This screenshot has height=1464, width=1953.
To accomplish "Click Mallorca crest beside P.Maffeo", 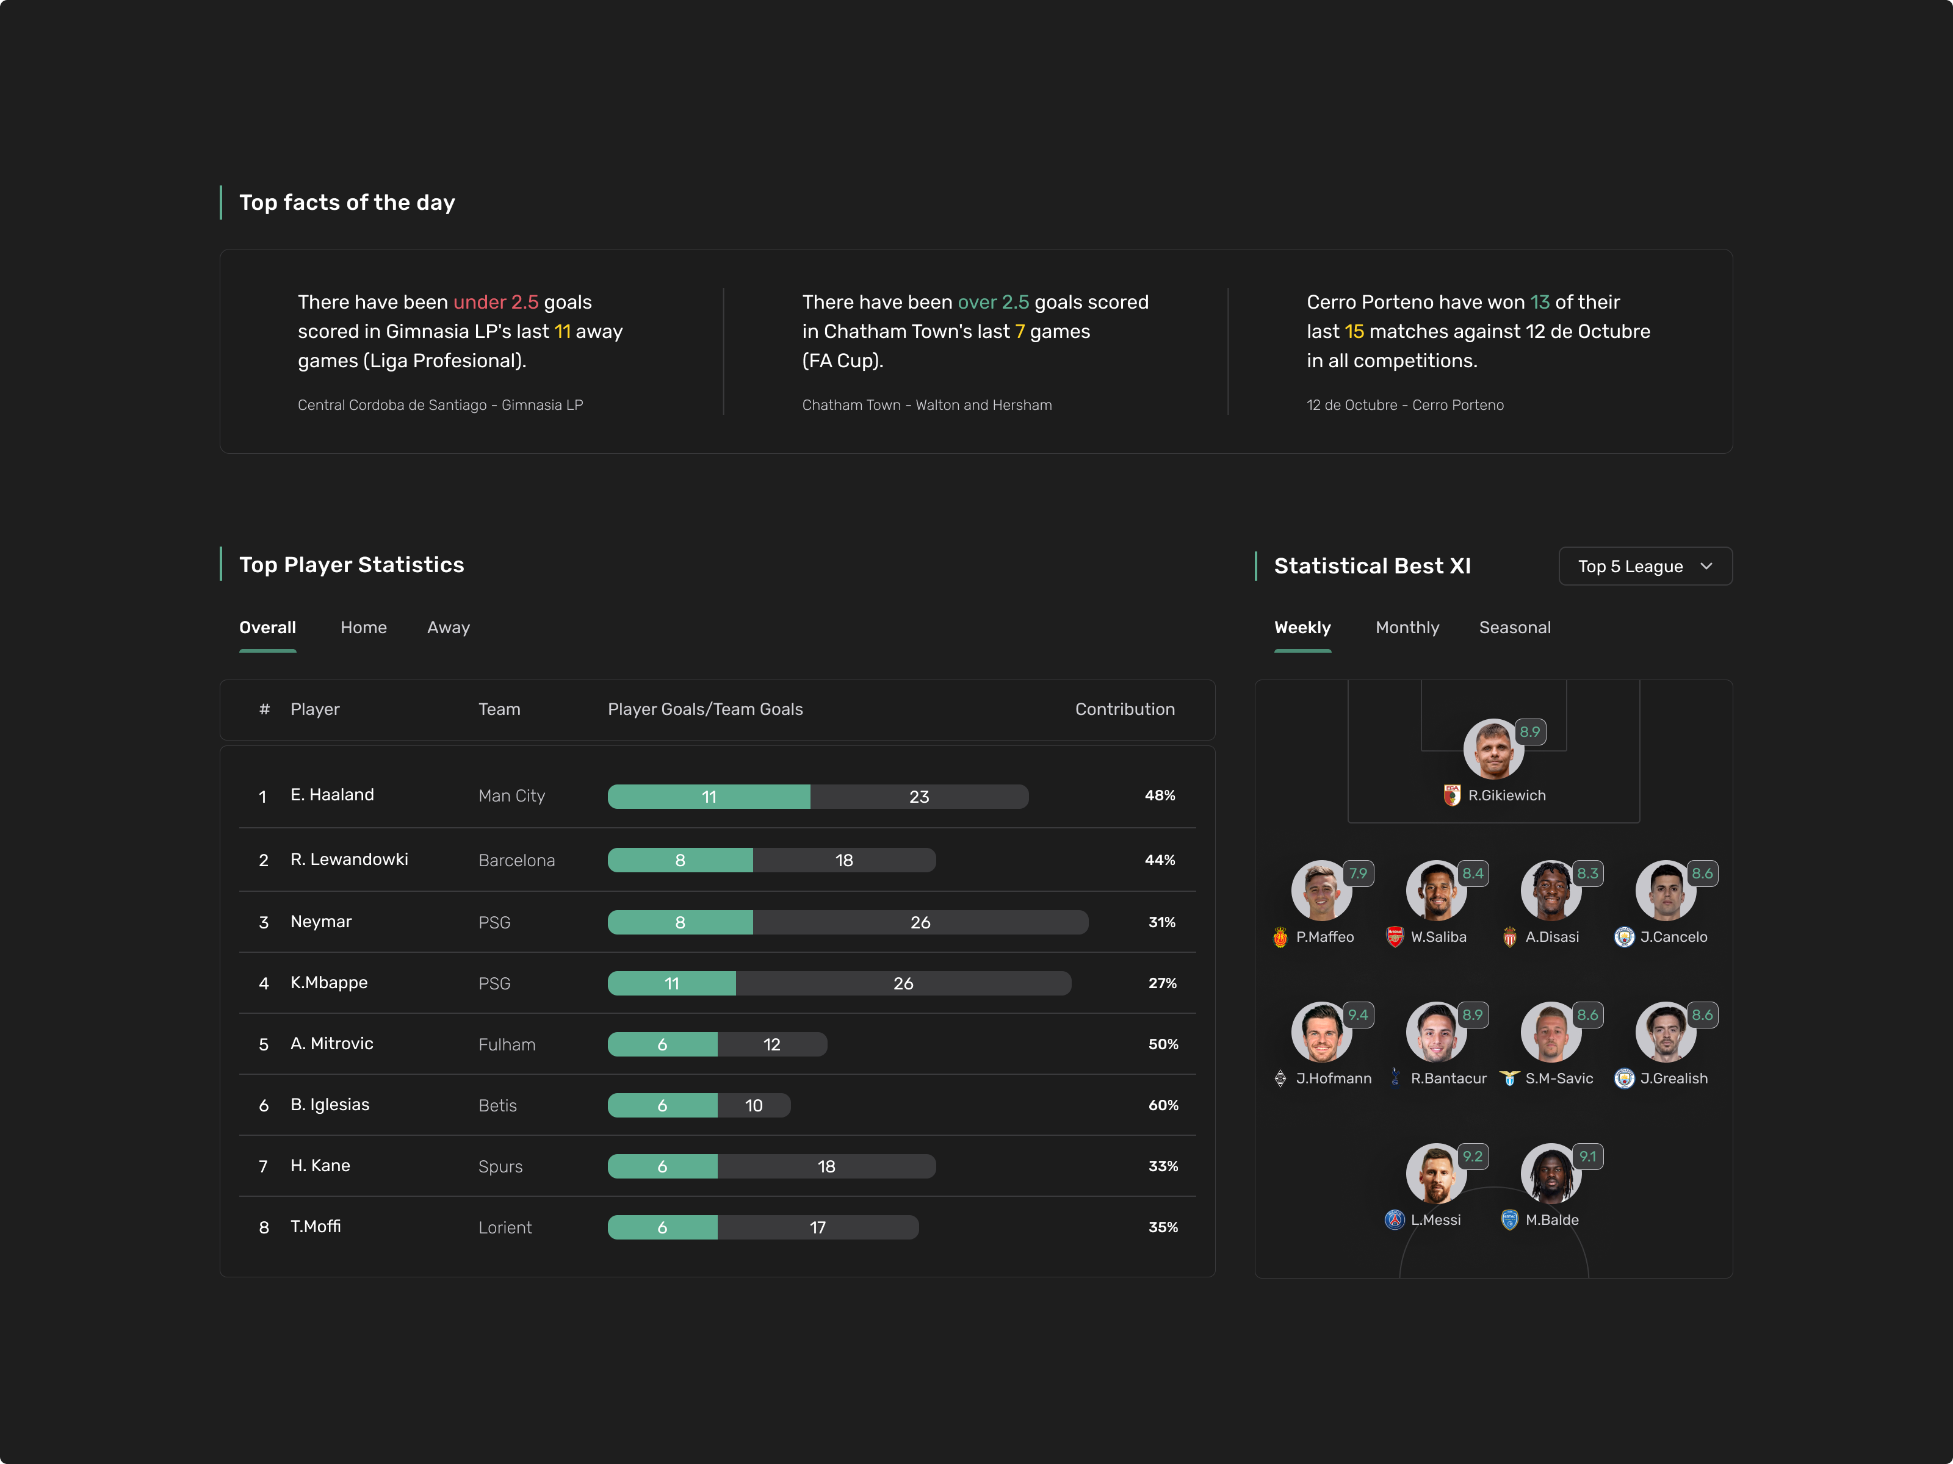I will tap(1280, 936).
